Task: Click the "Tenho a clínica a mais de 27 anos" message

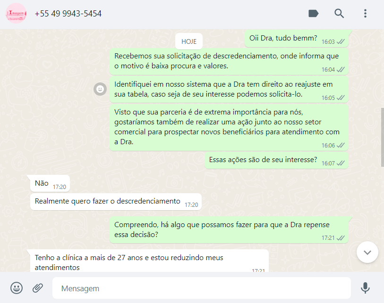Action: click(149, 261)
